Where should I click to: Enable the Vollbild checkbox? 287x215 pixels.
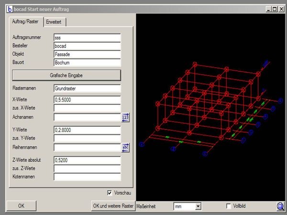[x=229, y=206]
